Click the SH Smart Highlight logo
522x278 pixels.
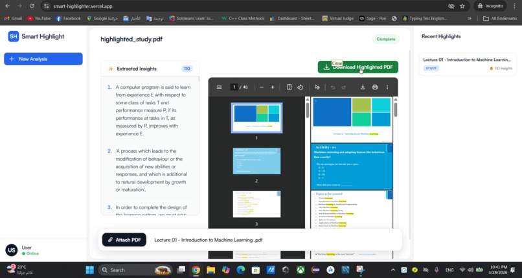pyautogui.click(x=36, y=36)
